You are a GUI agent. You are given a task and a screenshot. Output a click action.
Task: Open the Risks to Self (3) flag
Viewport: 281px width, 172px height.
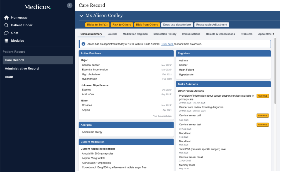pyautogui.click(x=97, y=25)
